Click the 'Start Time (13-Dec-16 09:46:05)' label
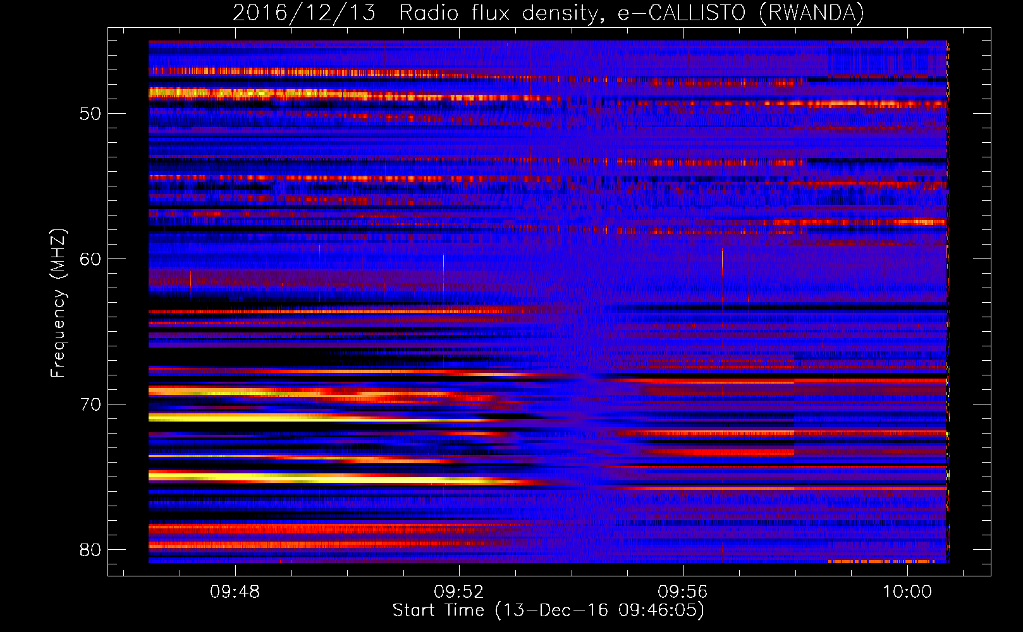The width and height of the screenshot is (1023, 632). 548,611
